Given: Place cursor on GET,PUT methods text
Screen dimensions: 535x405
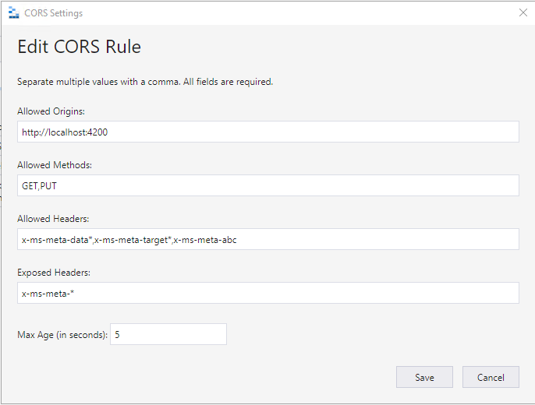Looking at the screenshot, I should tap(39, 186).
